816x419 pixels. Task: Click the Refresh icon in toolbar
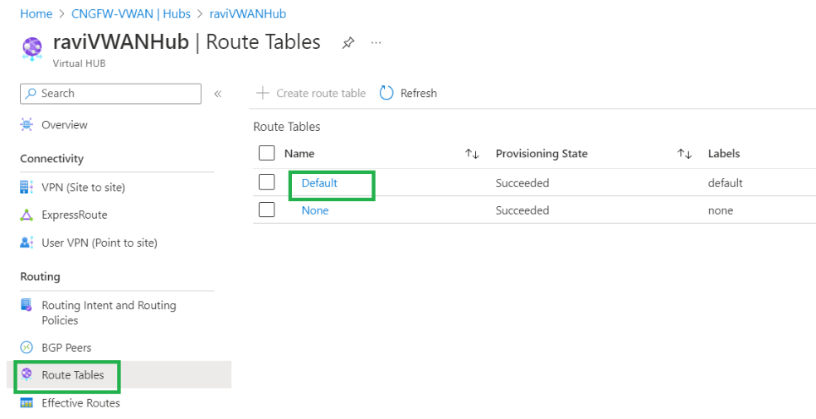[386, 93]
